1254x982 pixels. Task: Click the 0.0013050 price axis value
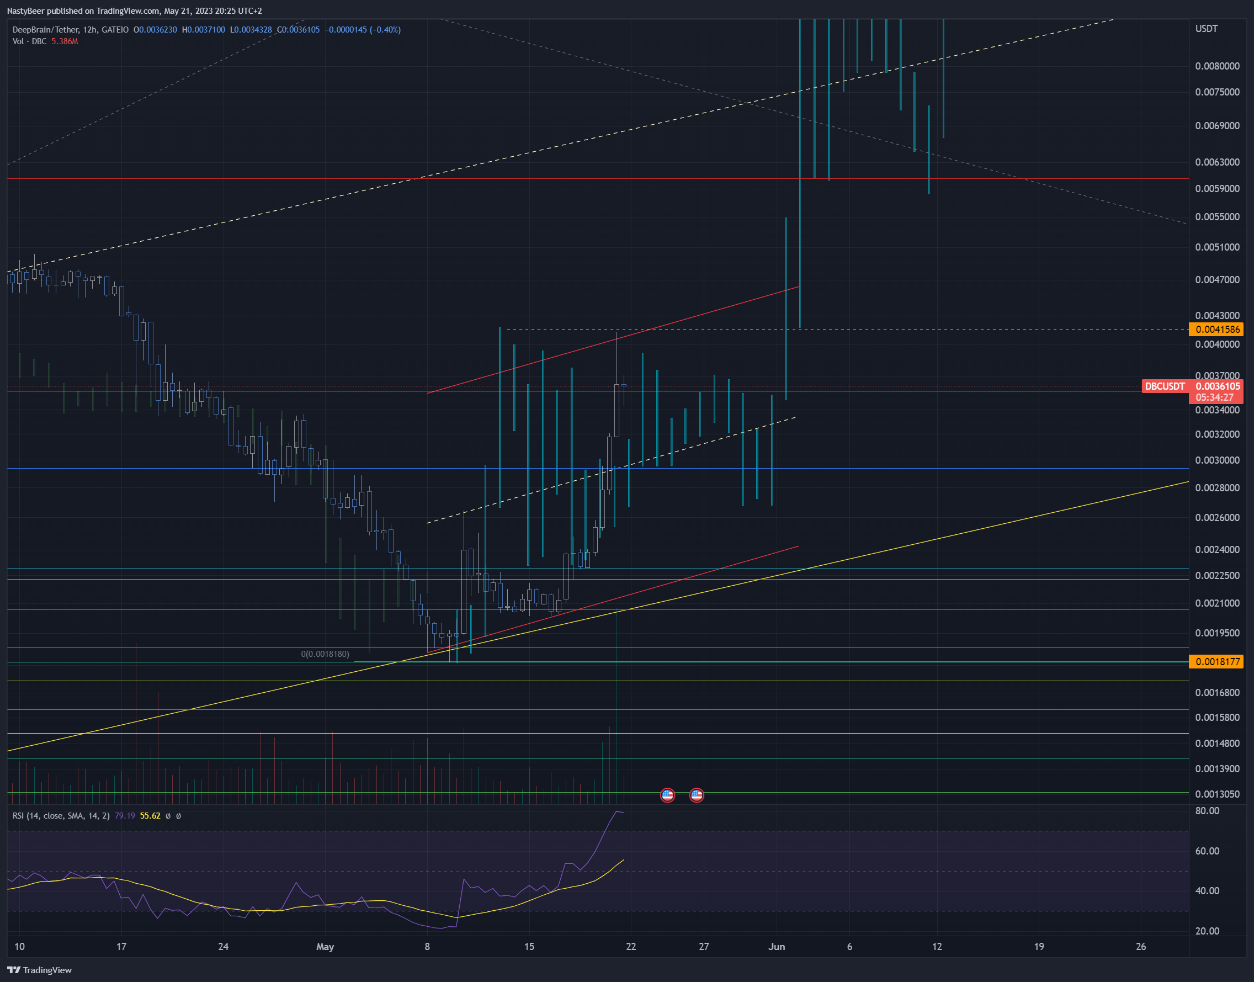coord(1217,794)
